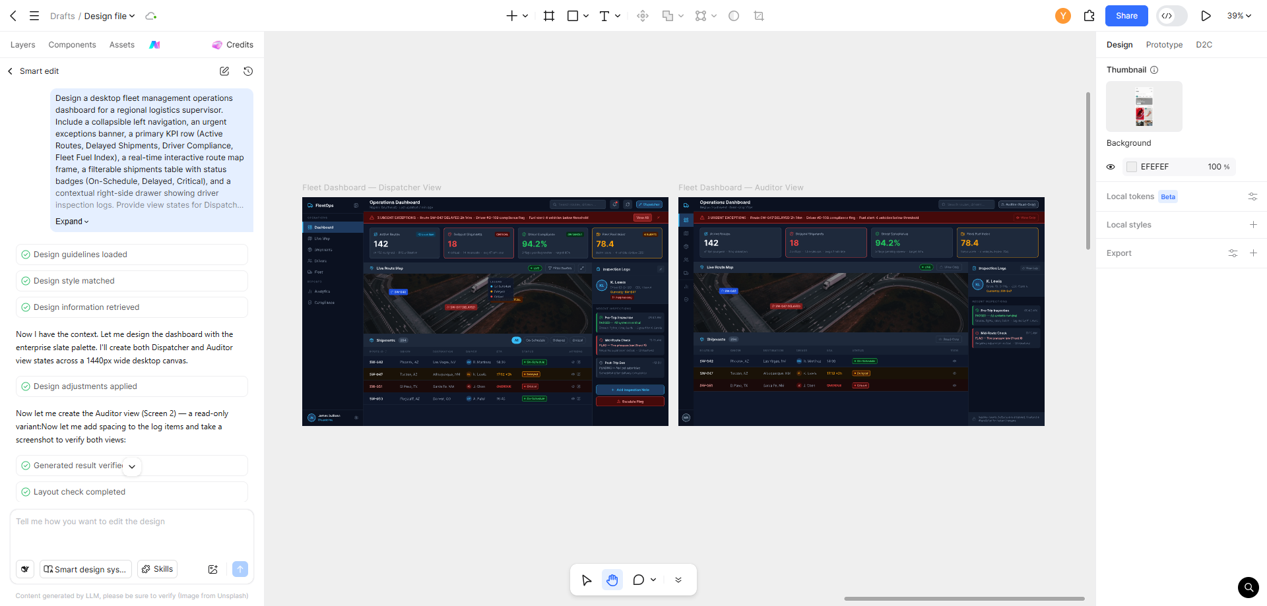This screenshot has height=606, width=1267.
Task: Switch to the Components tab
Action: tap(72, 45)
